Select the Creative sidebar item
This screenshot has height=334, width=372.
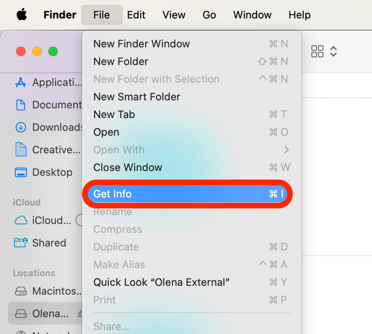[56, 150]
